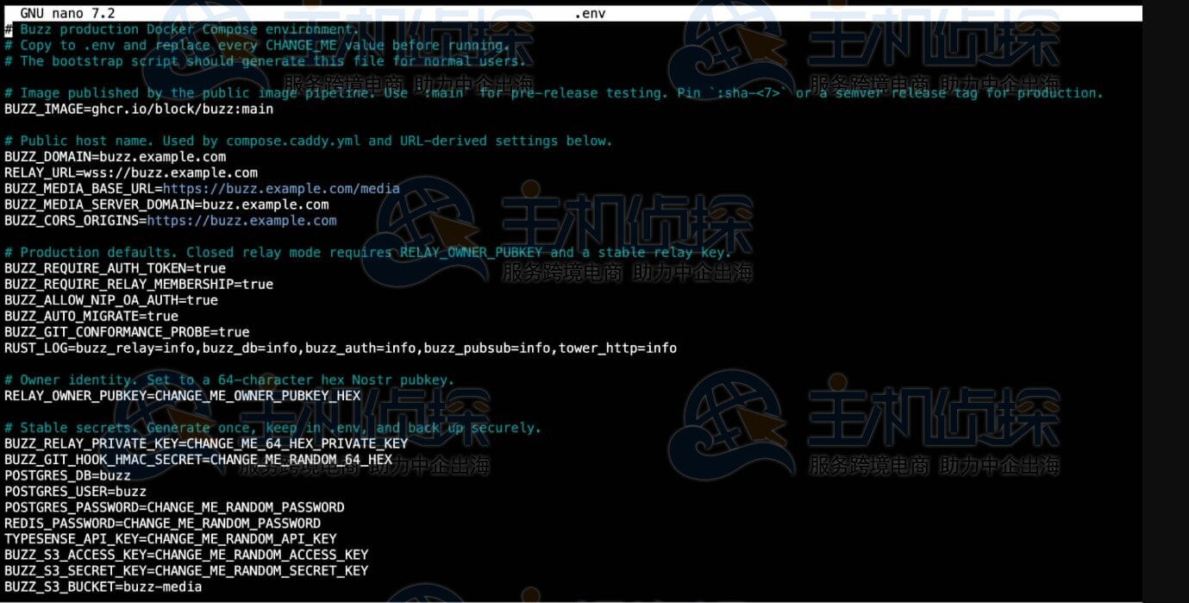
Task: Click the POSTGRES_USER=buzz line
Action: pyautogui.click(x=76, y=492)
